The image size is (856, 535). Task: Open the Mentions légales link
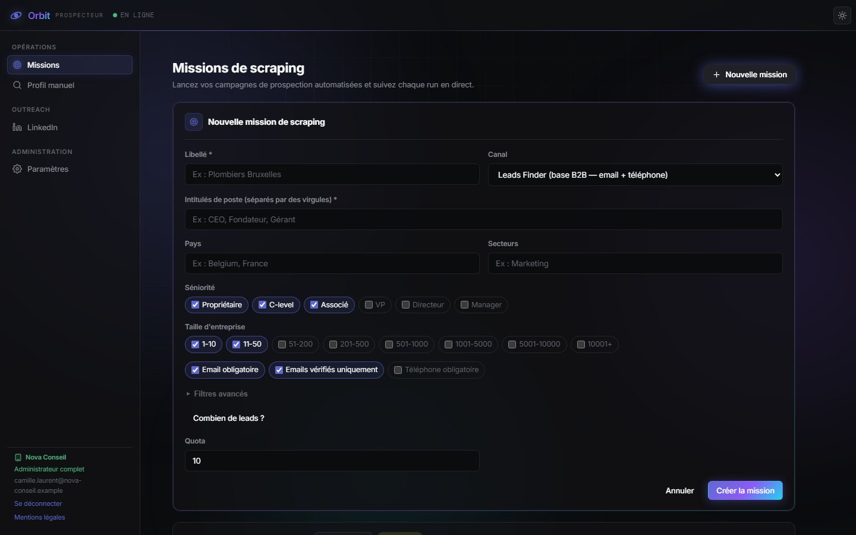tap(40, 517)
